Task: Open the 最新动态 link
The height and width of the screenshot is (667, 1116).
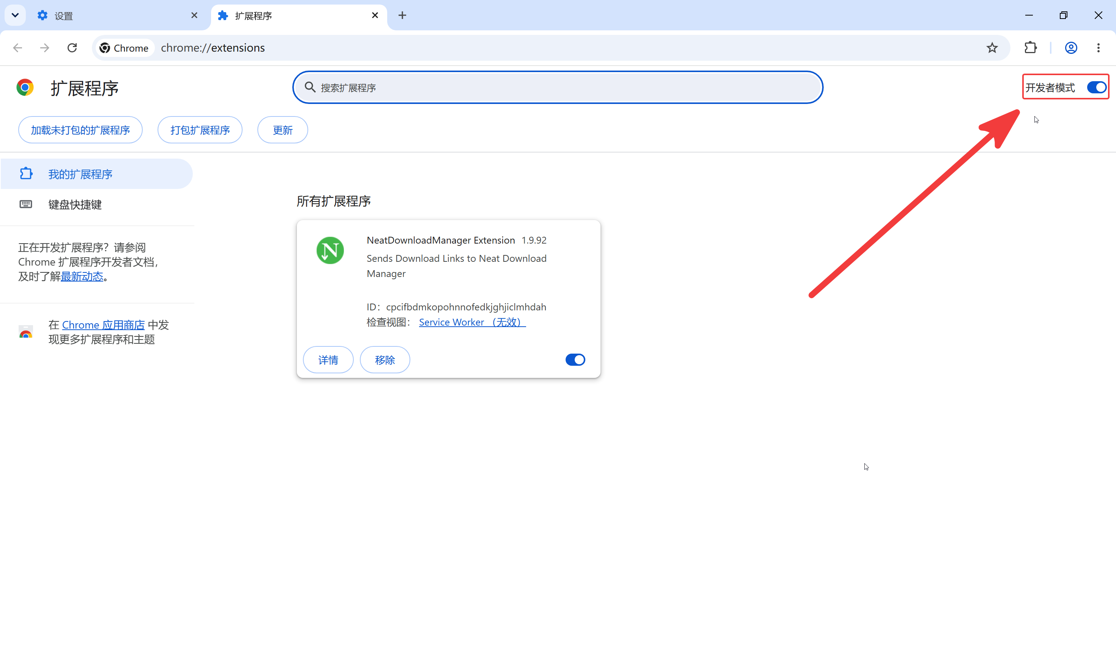Action: pyautogui.click(x=82, y=277)
